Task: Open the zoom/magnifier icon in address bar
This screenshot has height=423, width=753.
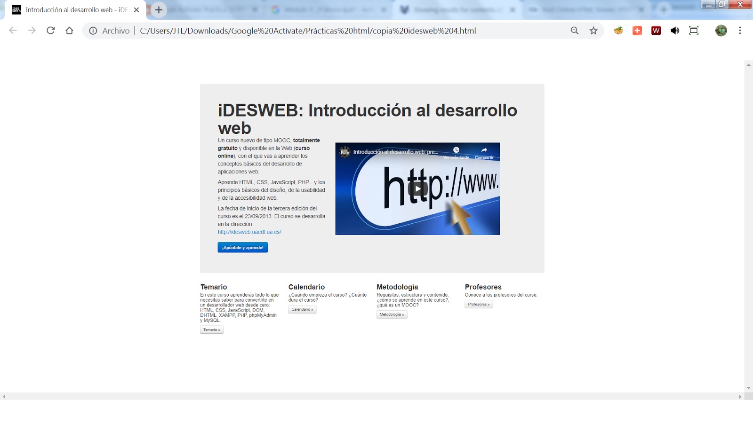Action: click(x=574, y=31)
